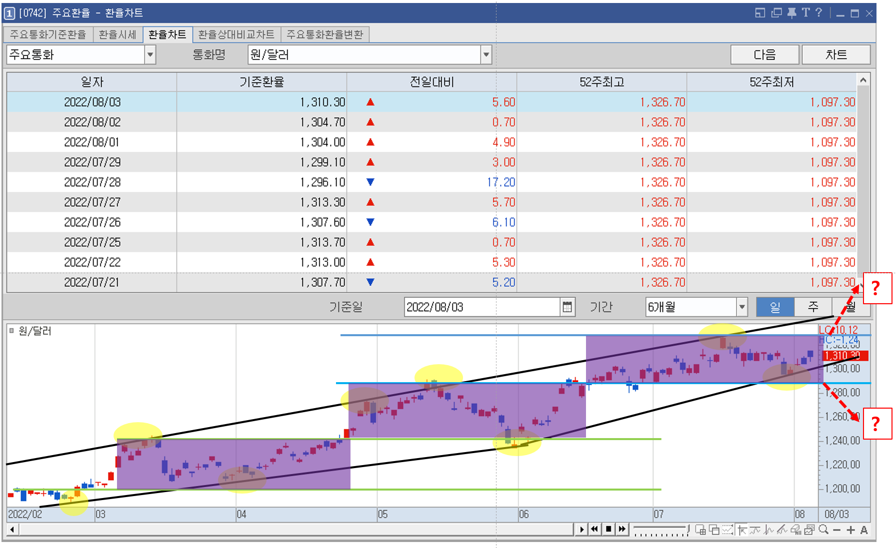Click the 차트 button
This screenshot has width=896, height=548.
[x=836, y=54]
